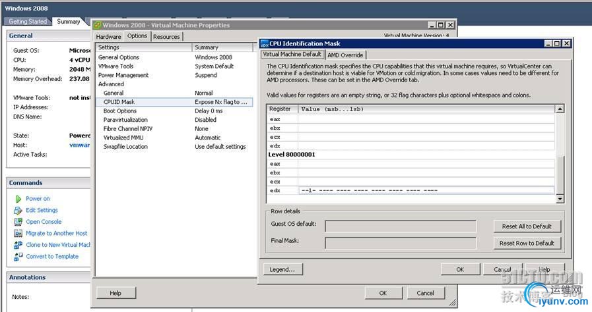Image resolution: width=592 pixels, height=312 pixels.
Task: Click the CPU Identification Mask title icon
Action: pyautogui.click(x=265, y=43)
